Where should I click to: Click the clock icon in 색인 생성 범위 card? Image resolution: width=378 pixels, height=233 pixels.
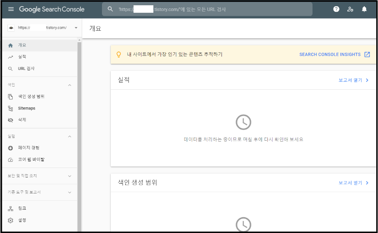coord(243,224)
